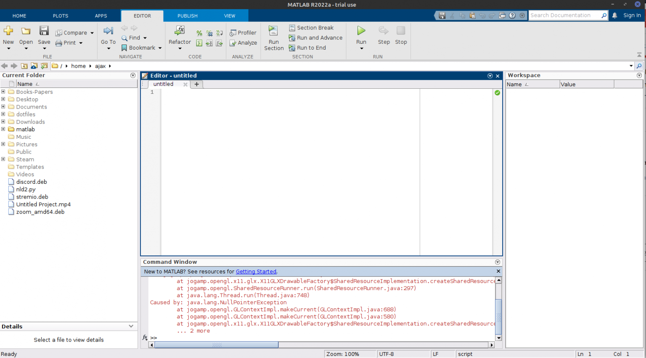Viewport: 646px width, 358px height.
Task: Click the Go To icon
Action: click(x=108, y=31)
